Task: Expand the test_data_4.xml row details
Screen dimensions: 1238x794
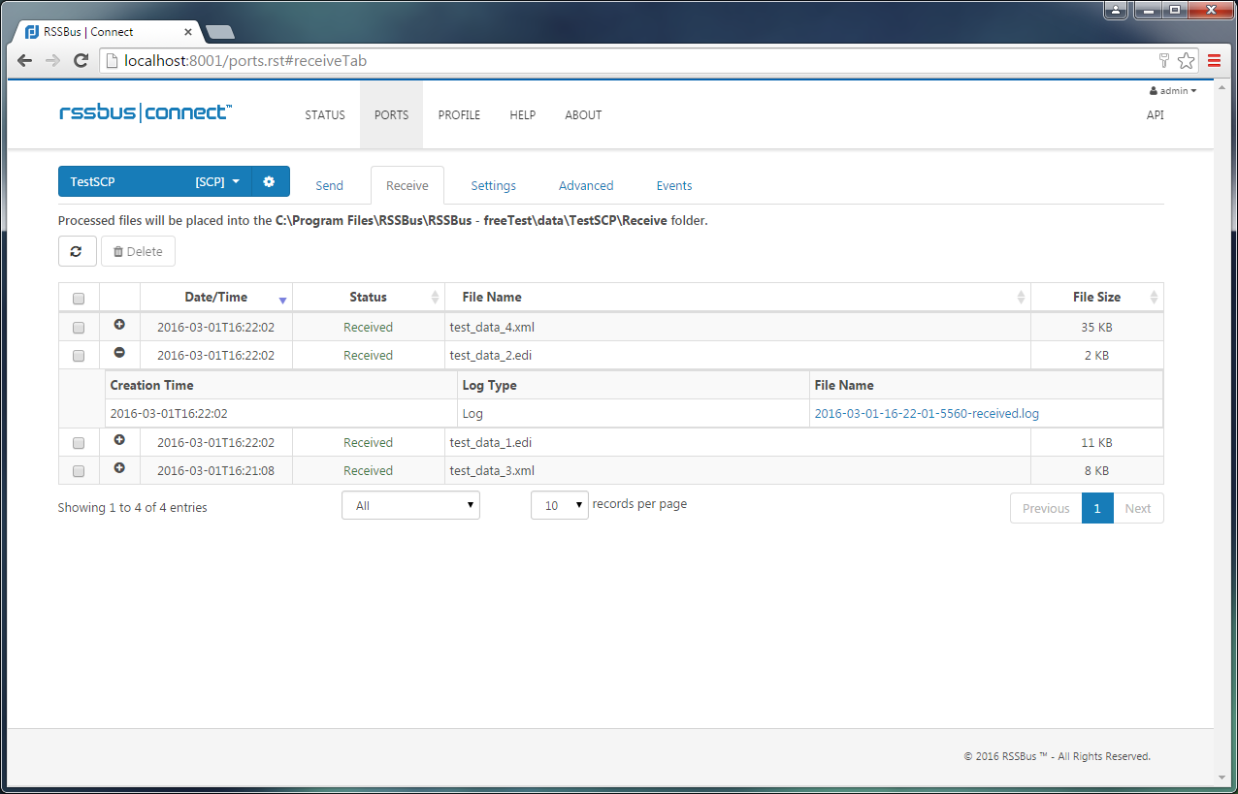Action: (x=119, y=325)
